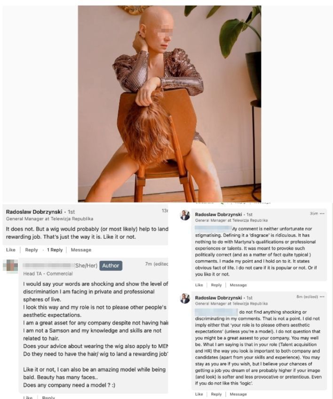Image resolution: width=333 pixels, height=399 pixels.
Task: Like the 'softer and less provocative' comment
Action: (199, 394)
